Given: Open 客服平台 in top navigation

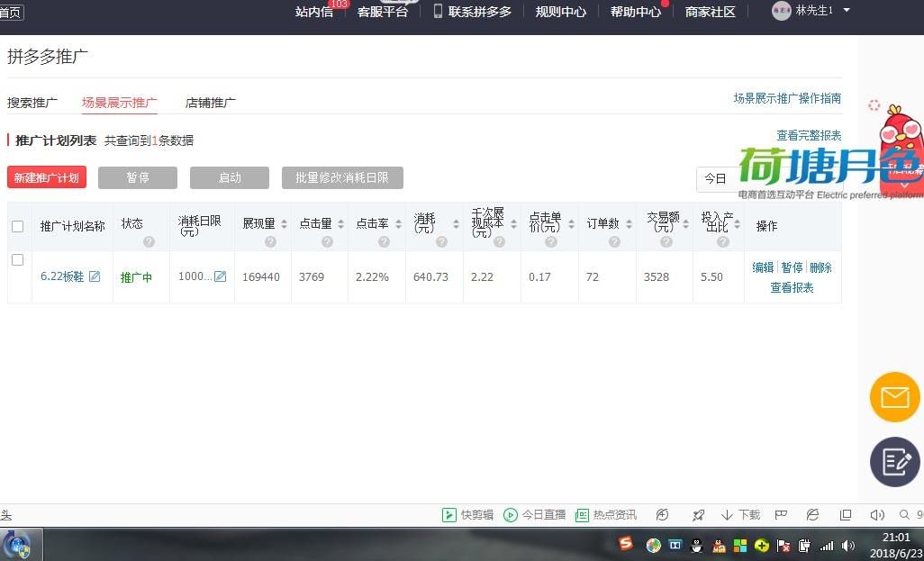Looking at the screenshot, I should (383, 11).
